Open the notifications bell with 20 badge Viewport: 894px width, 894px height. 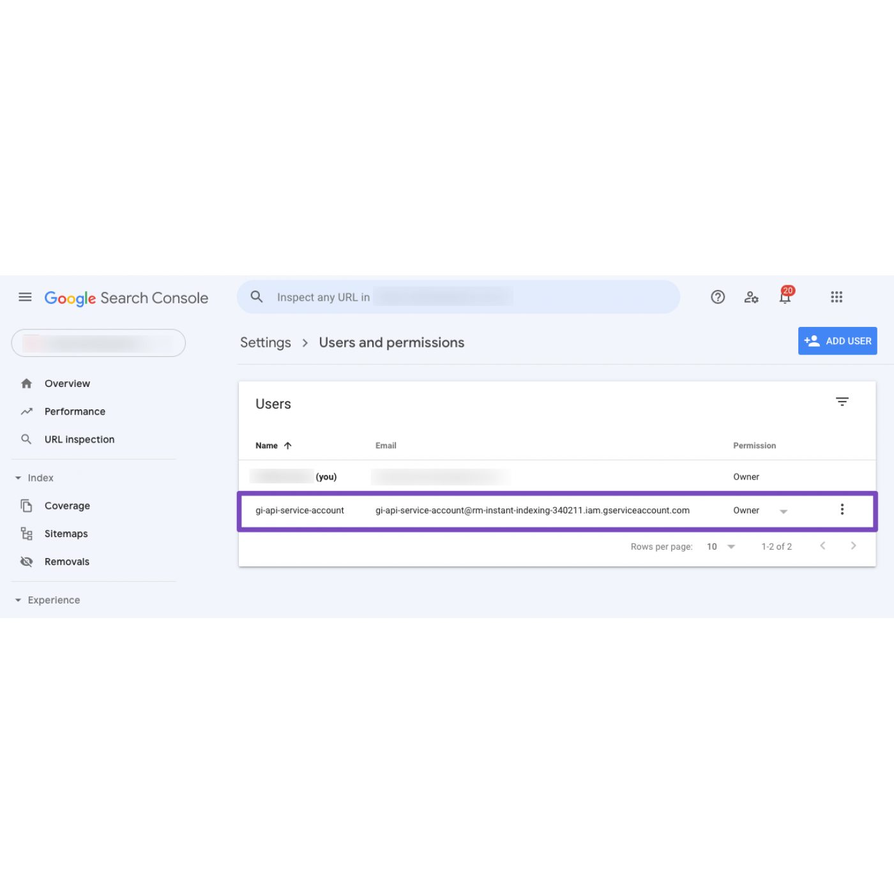(x=785, y=297)
